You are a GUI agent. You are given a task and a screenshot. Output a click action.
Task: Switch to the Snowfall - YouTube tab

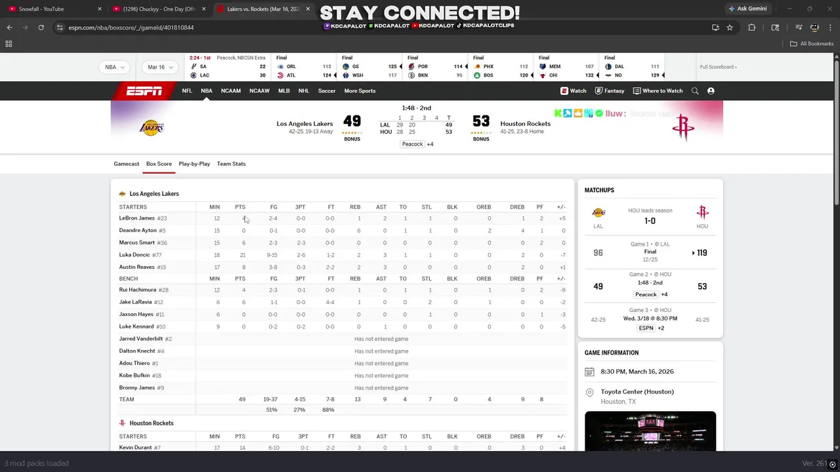pos(52,9)
